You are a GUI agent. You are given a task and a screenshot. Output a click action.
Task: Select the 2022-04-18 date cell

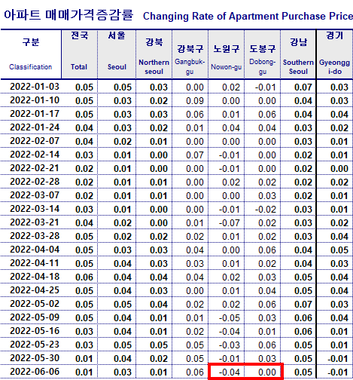(35, 277)
